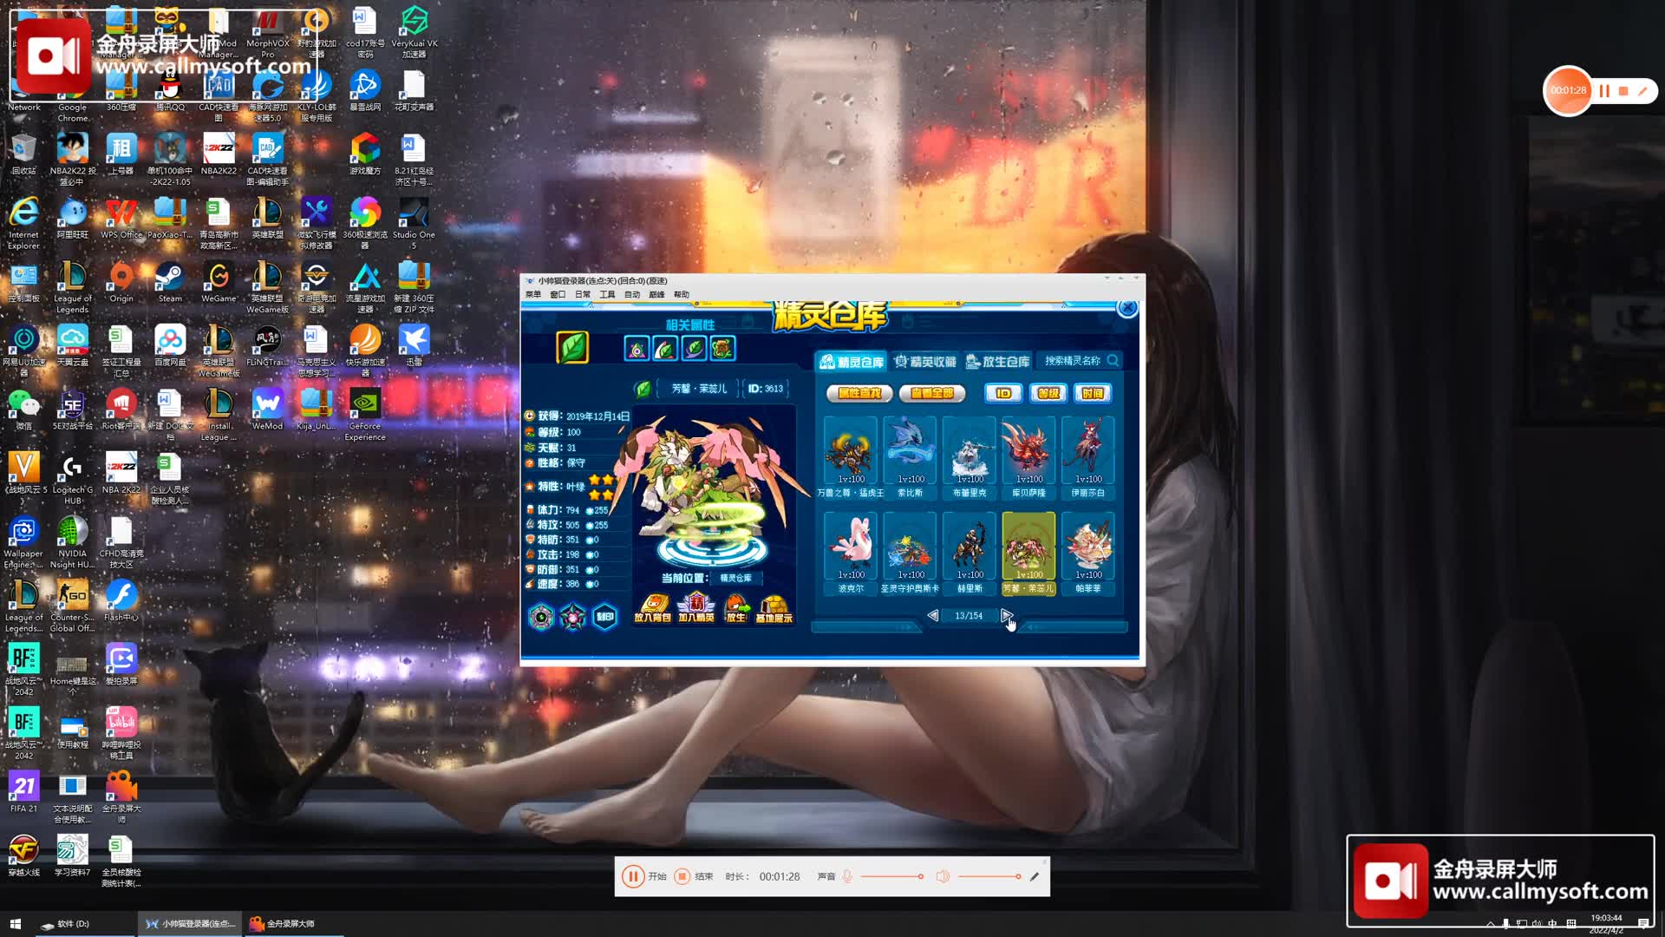Screen dimensions: 1665x937
Task: Click the Windows Start button
Action: (15, 924)
